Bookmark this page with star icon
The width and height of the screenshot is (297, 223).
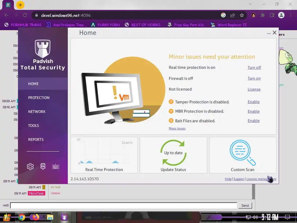242,15
